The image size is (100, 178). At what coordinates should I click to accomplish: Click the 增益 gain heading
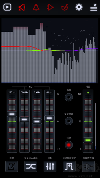click(88, 86)
